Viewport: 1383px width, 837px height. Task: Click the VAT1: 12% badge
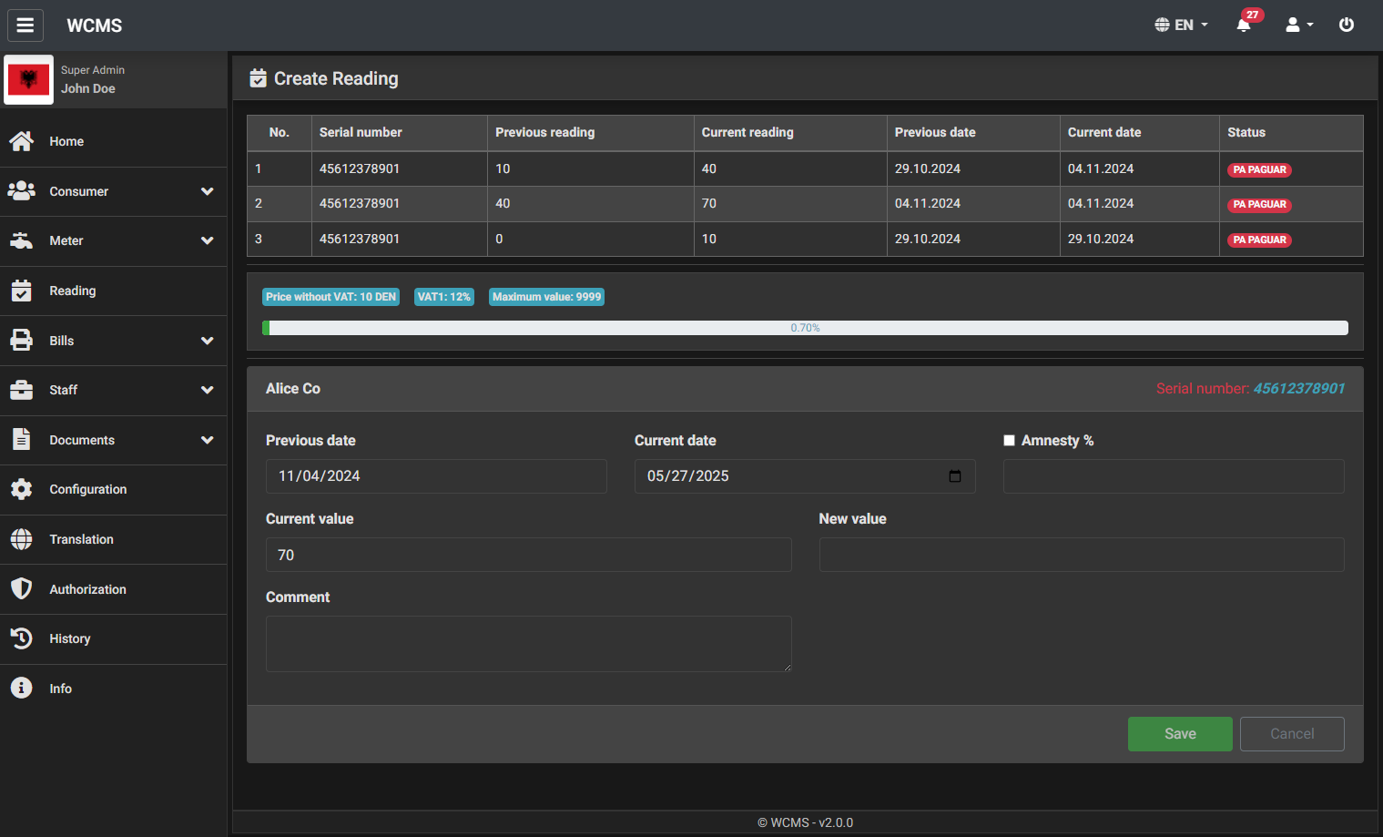(x=444, y=297)
